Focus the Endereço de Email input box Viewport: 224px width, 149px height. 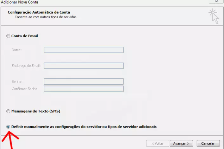[83, 66]
